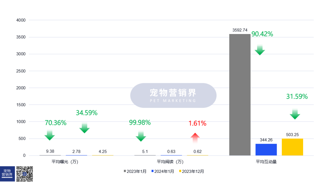Click the red up arrow under 1.61%
This screenshot has width=328, height=182.
[x=195, y=138]
